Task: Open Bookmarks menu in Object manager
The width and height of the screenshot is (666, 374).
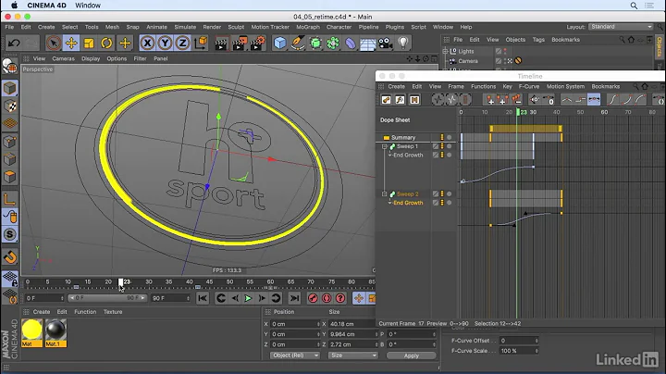Action: pos(565,40)
